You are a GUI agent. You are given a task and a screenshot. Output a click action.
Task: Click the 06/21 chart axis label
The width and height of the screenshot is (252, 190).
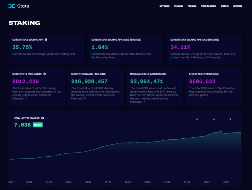[88, 182]
